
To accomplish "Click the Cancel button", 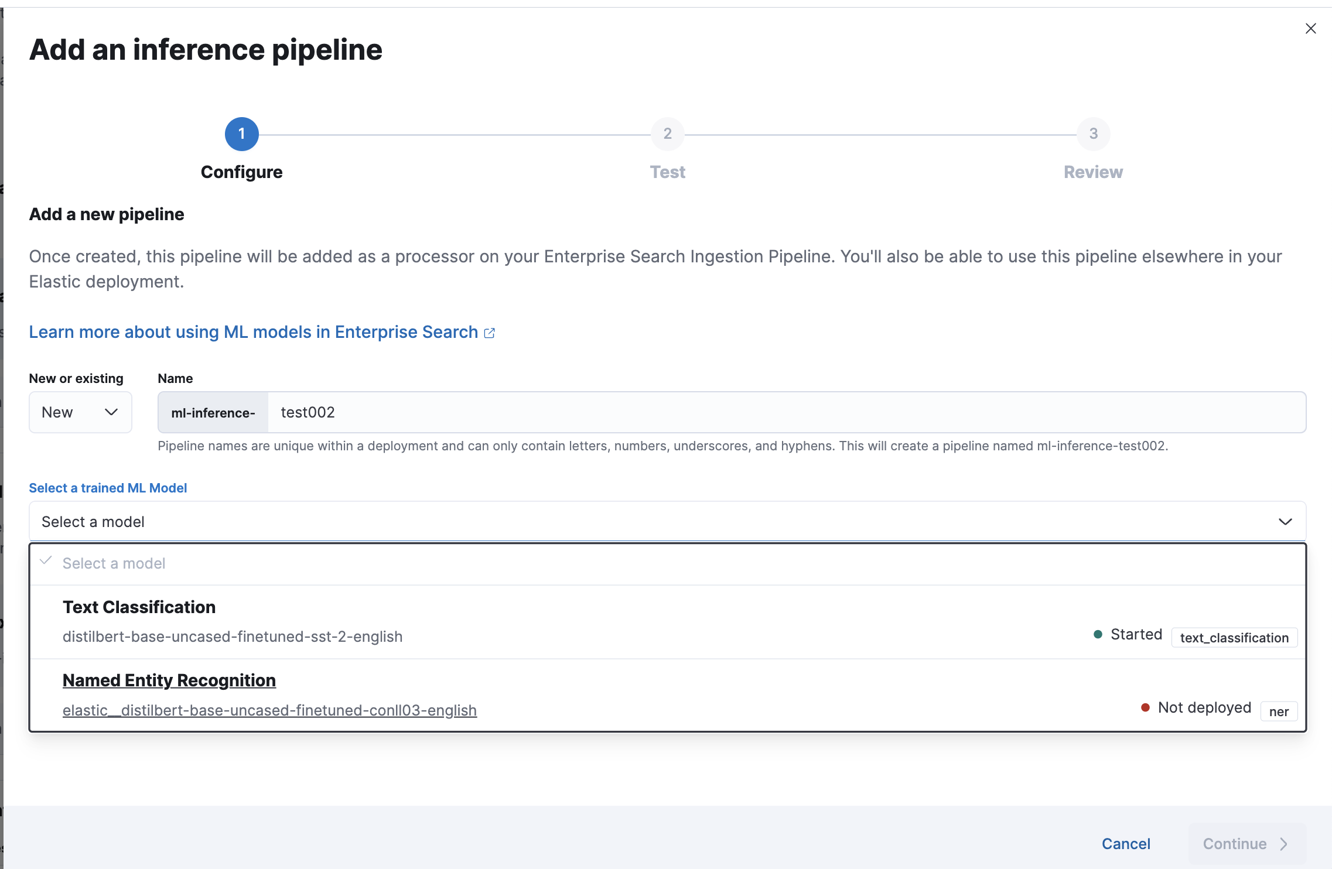I will coord(1126,844).
